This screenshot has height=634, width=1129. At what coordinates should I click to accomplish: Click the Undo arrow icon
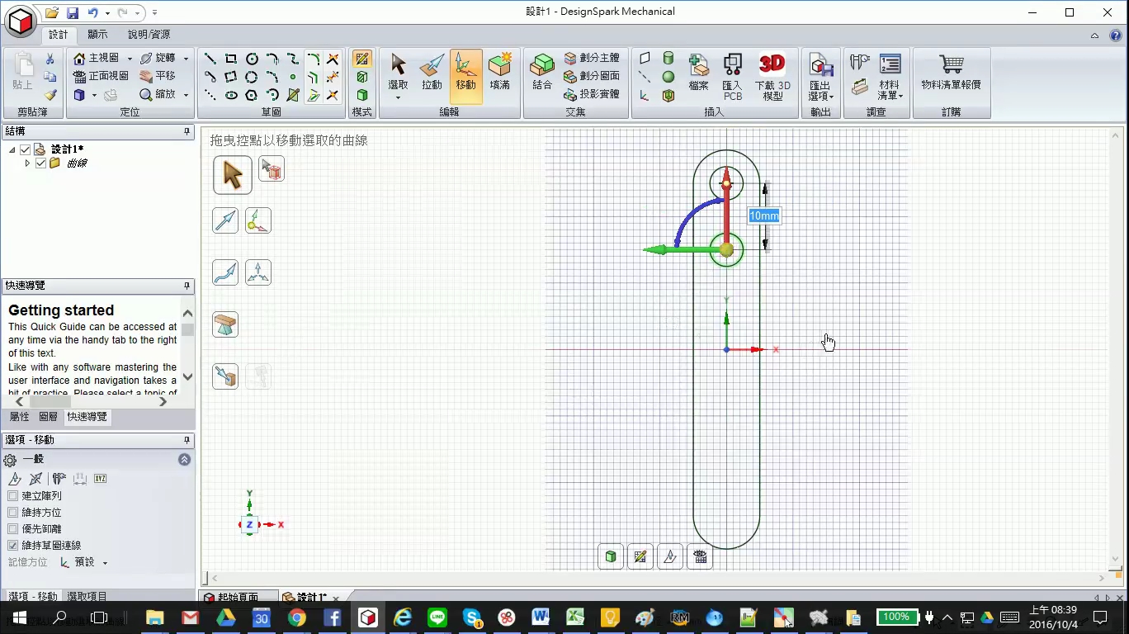click(93, 12)
